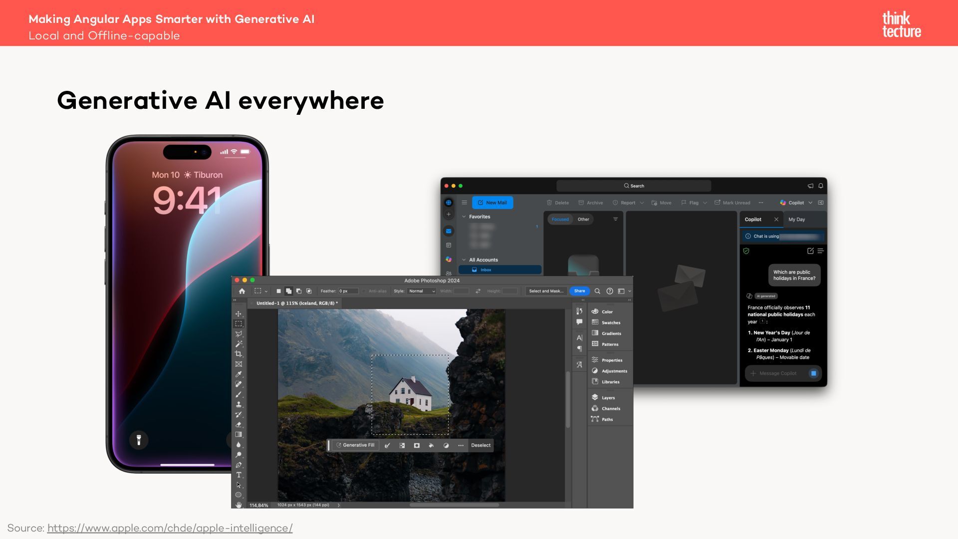Open the Layers panel
The height and width of the screenshot is (539, 958).
pyautogui.click(x=608, y=398)
